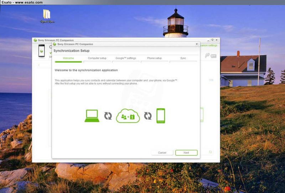The height and width of the screenshot is (193, 285).
Task: Click the back arrow in main window
Action: (39, 65)
